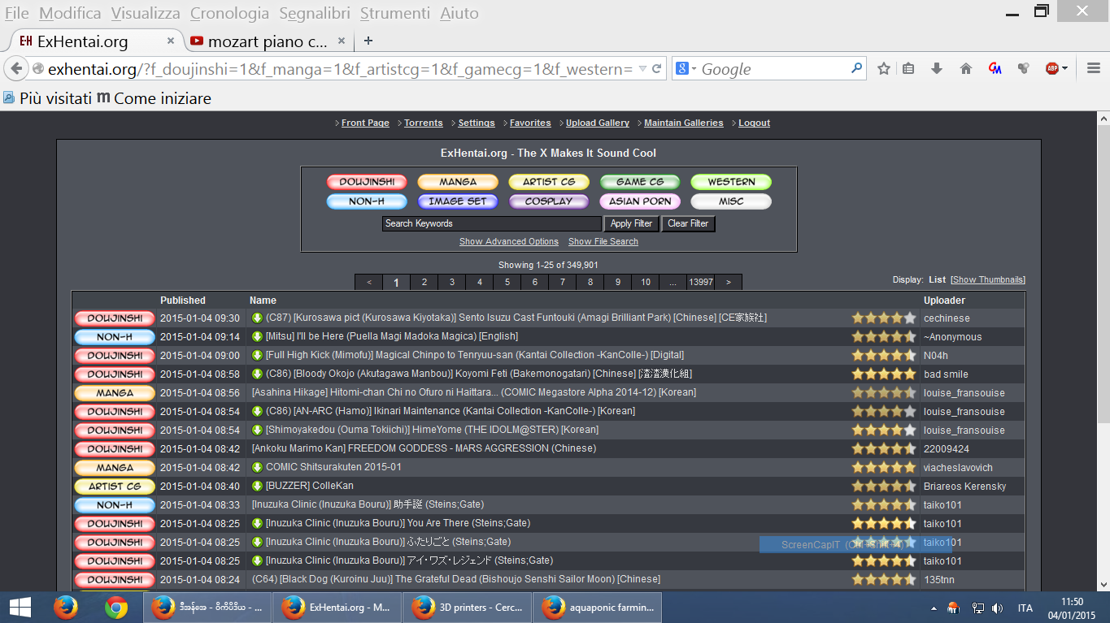Viewport: 1110px width, 623px height.
Task: Reload the page with the refresh icon
Action: [656, 69]
